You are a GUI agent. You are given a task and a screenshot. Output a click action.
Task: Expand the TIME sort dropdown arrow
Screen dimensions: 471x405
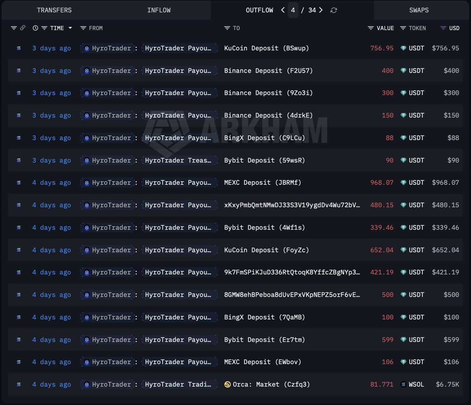[70, 28]
